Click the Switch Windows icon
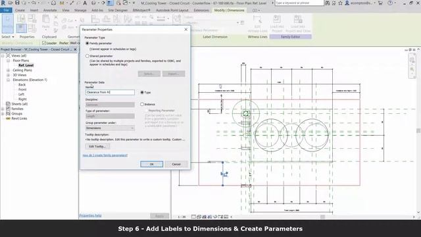This screenshot has height=237, width=421. click(x=126, y=3)
